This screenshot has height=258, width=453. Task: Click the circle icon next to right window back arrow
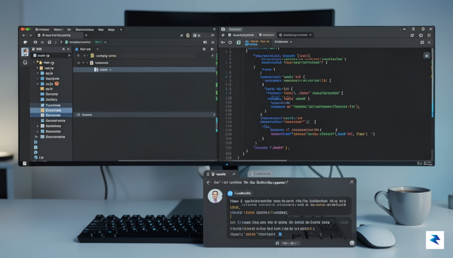[230, 42]
